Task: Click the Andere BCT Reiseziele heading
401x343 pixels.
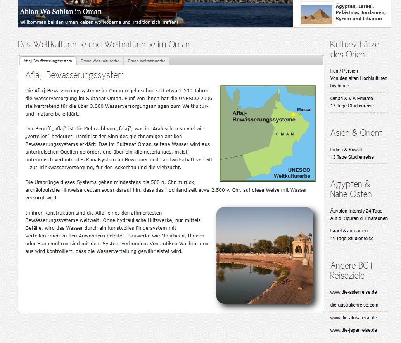Action: [351, 270]
